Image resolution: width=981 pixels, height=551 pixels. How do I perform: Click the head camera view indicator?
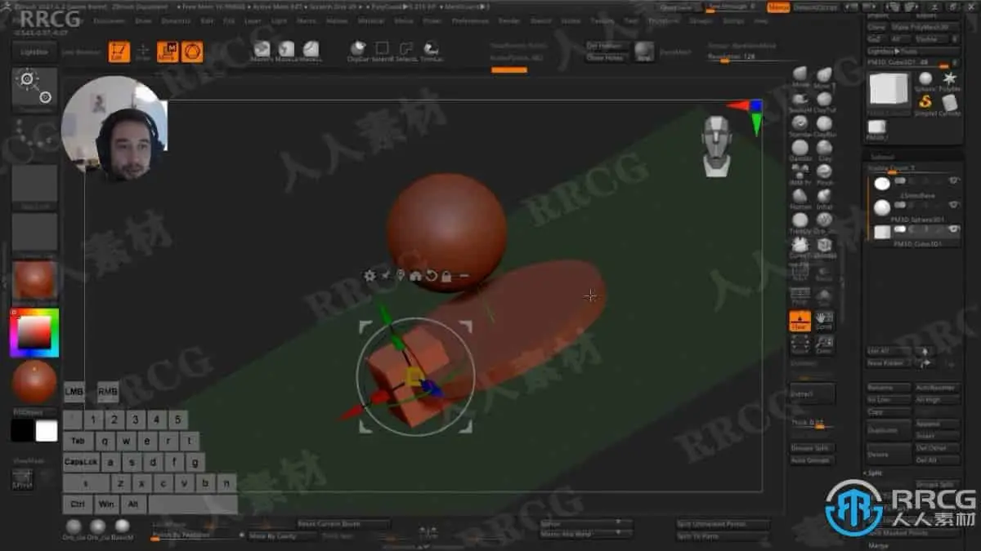click(717, 145)
